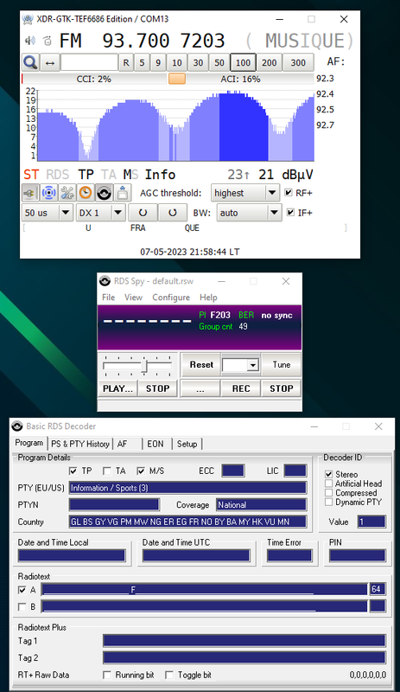Toggle TA checkbox in Program Details

(107, 471)
